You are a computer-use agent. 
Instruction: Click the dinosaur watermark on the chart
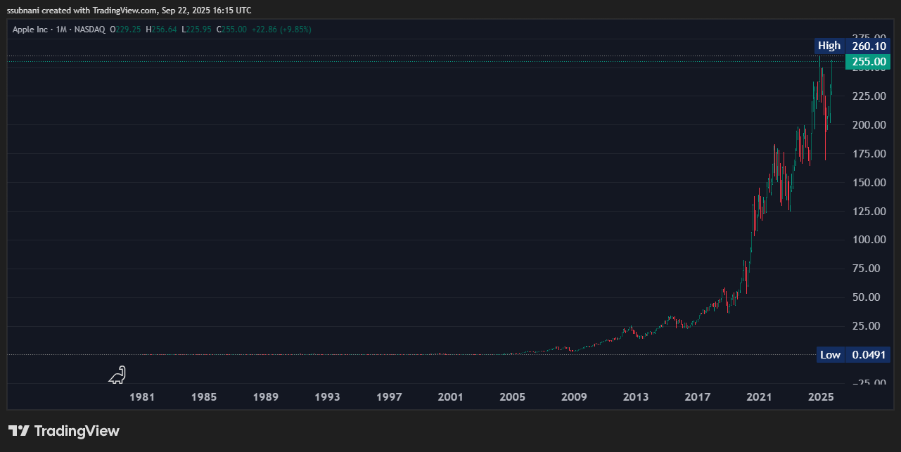(117, 375)
